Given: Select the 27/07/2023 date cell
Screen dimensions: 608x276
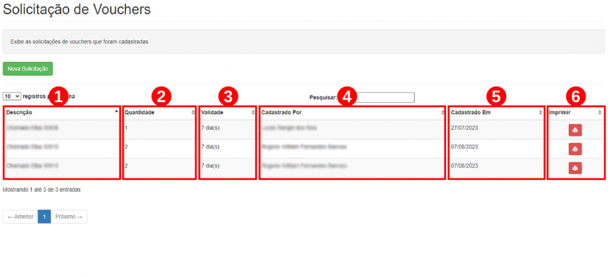Looking at the screenshot, I should pos(465,127).
